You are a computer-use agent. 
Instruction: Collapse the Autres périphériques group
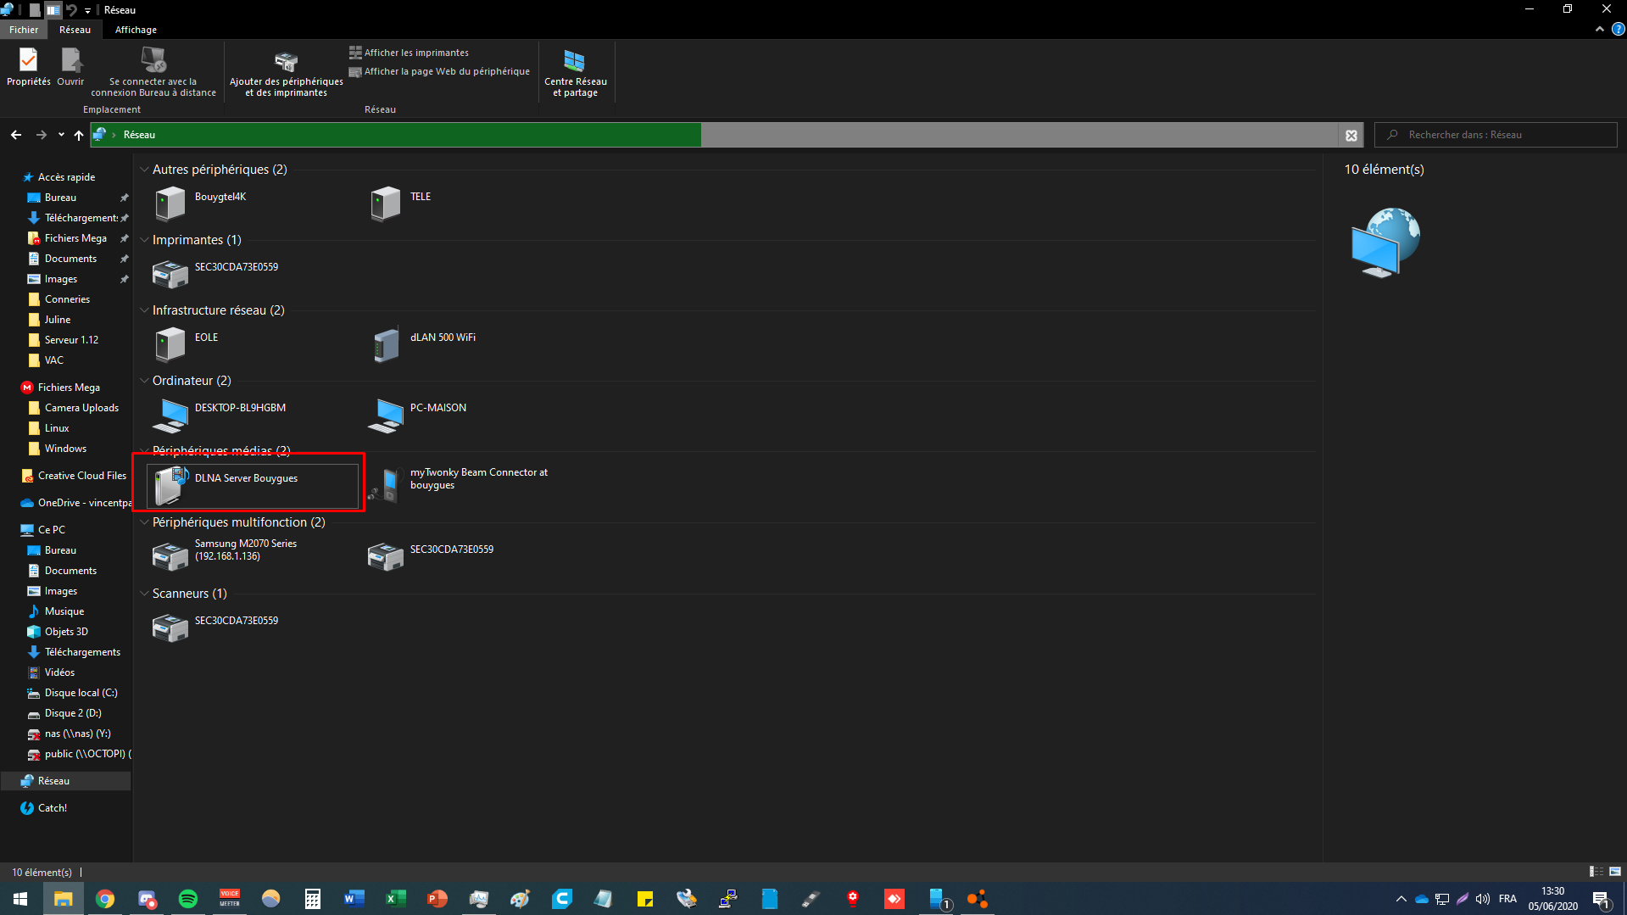click(144, 170)
